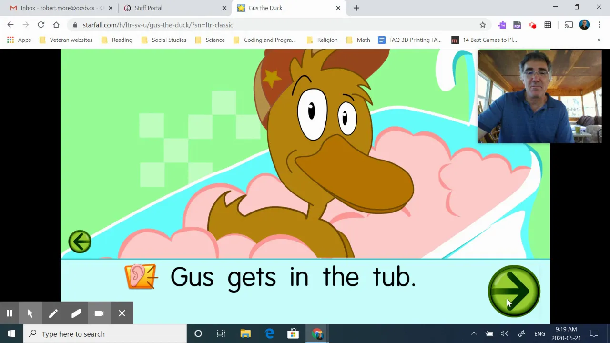The width and height of the screenshot is (610, 343).
Task: Launch Microsoft Edge from taskbar
Action: 269,334
